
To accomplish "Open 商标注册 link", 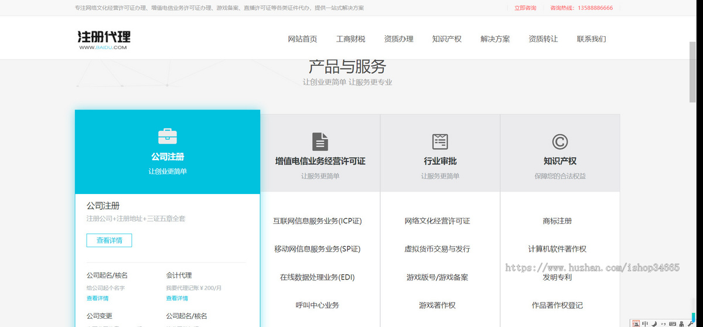I will (557, 221).
